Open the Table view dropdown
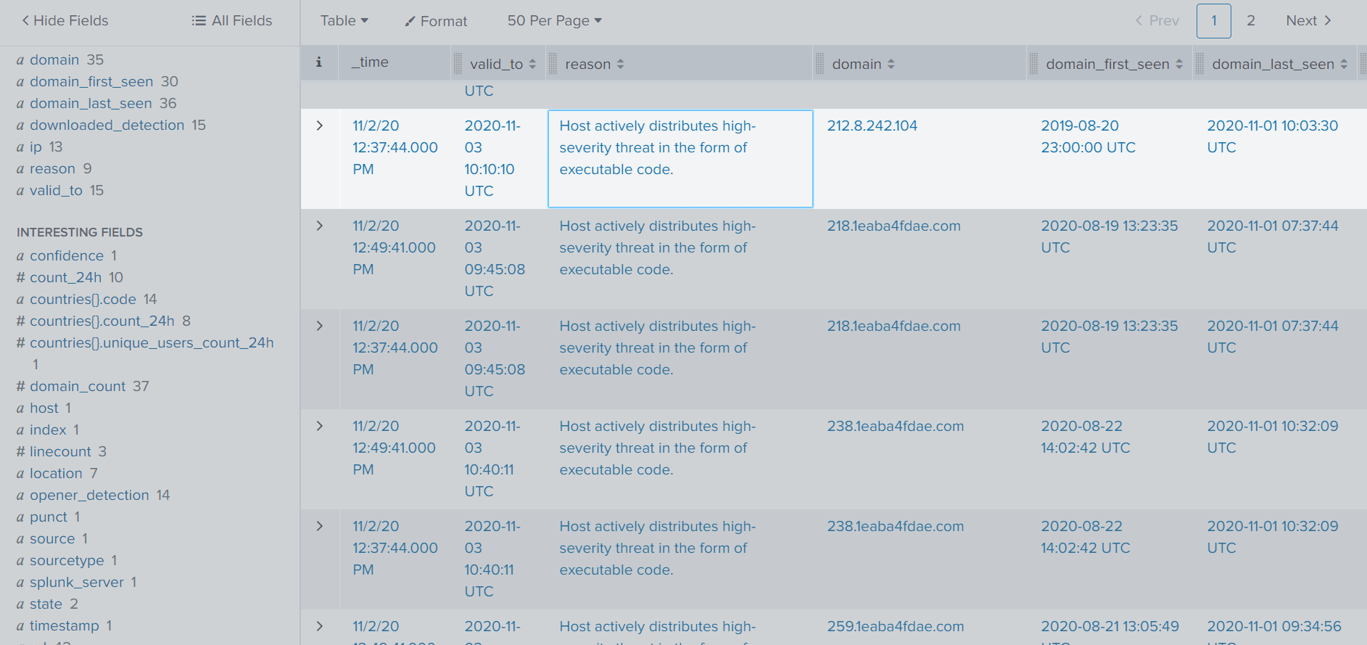 (x=344, y=21)
